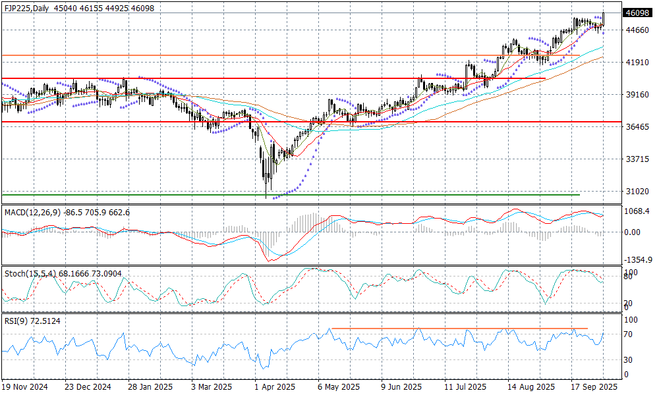
Task: Select the 17 Sep 2025 date label
Action: click(593, 387)
